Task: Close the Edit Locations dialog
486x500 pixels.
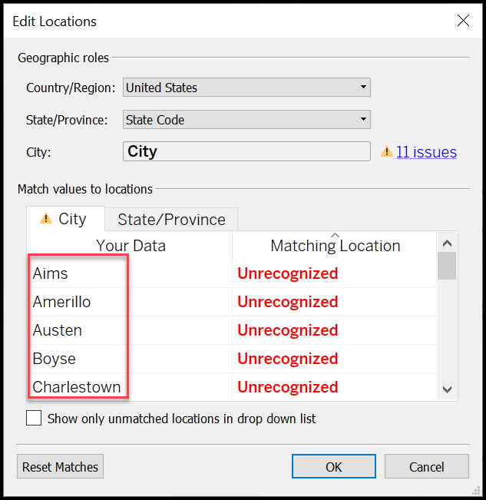Action: coord(463,21)
